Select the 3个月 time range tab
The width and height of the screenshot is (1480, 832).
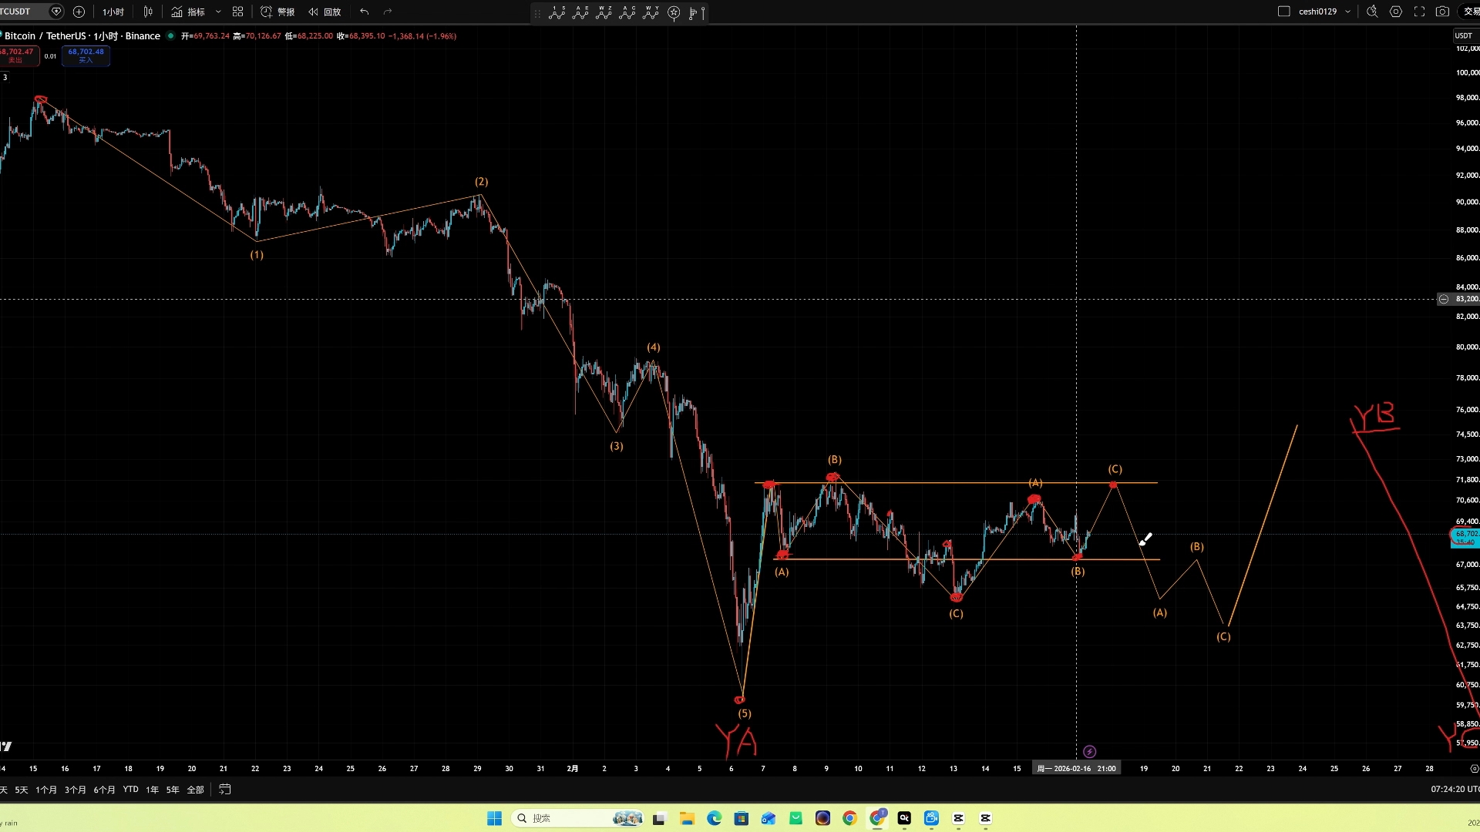75,790
